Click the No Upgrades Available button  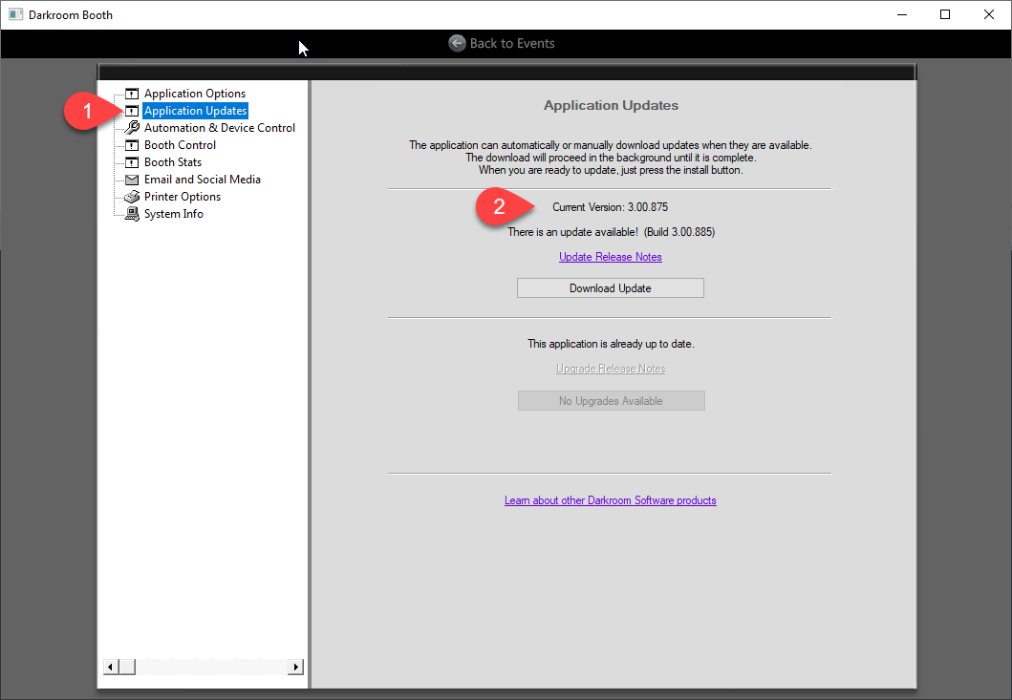(612, 401)
